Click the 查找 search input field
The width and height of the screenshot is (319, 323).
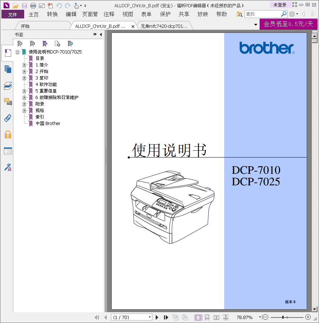pos(263,14)
